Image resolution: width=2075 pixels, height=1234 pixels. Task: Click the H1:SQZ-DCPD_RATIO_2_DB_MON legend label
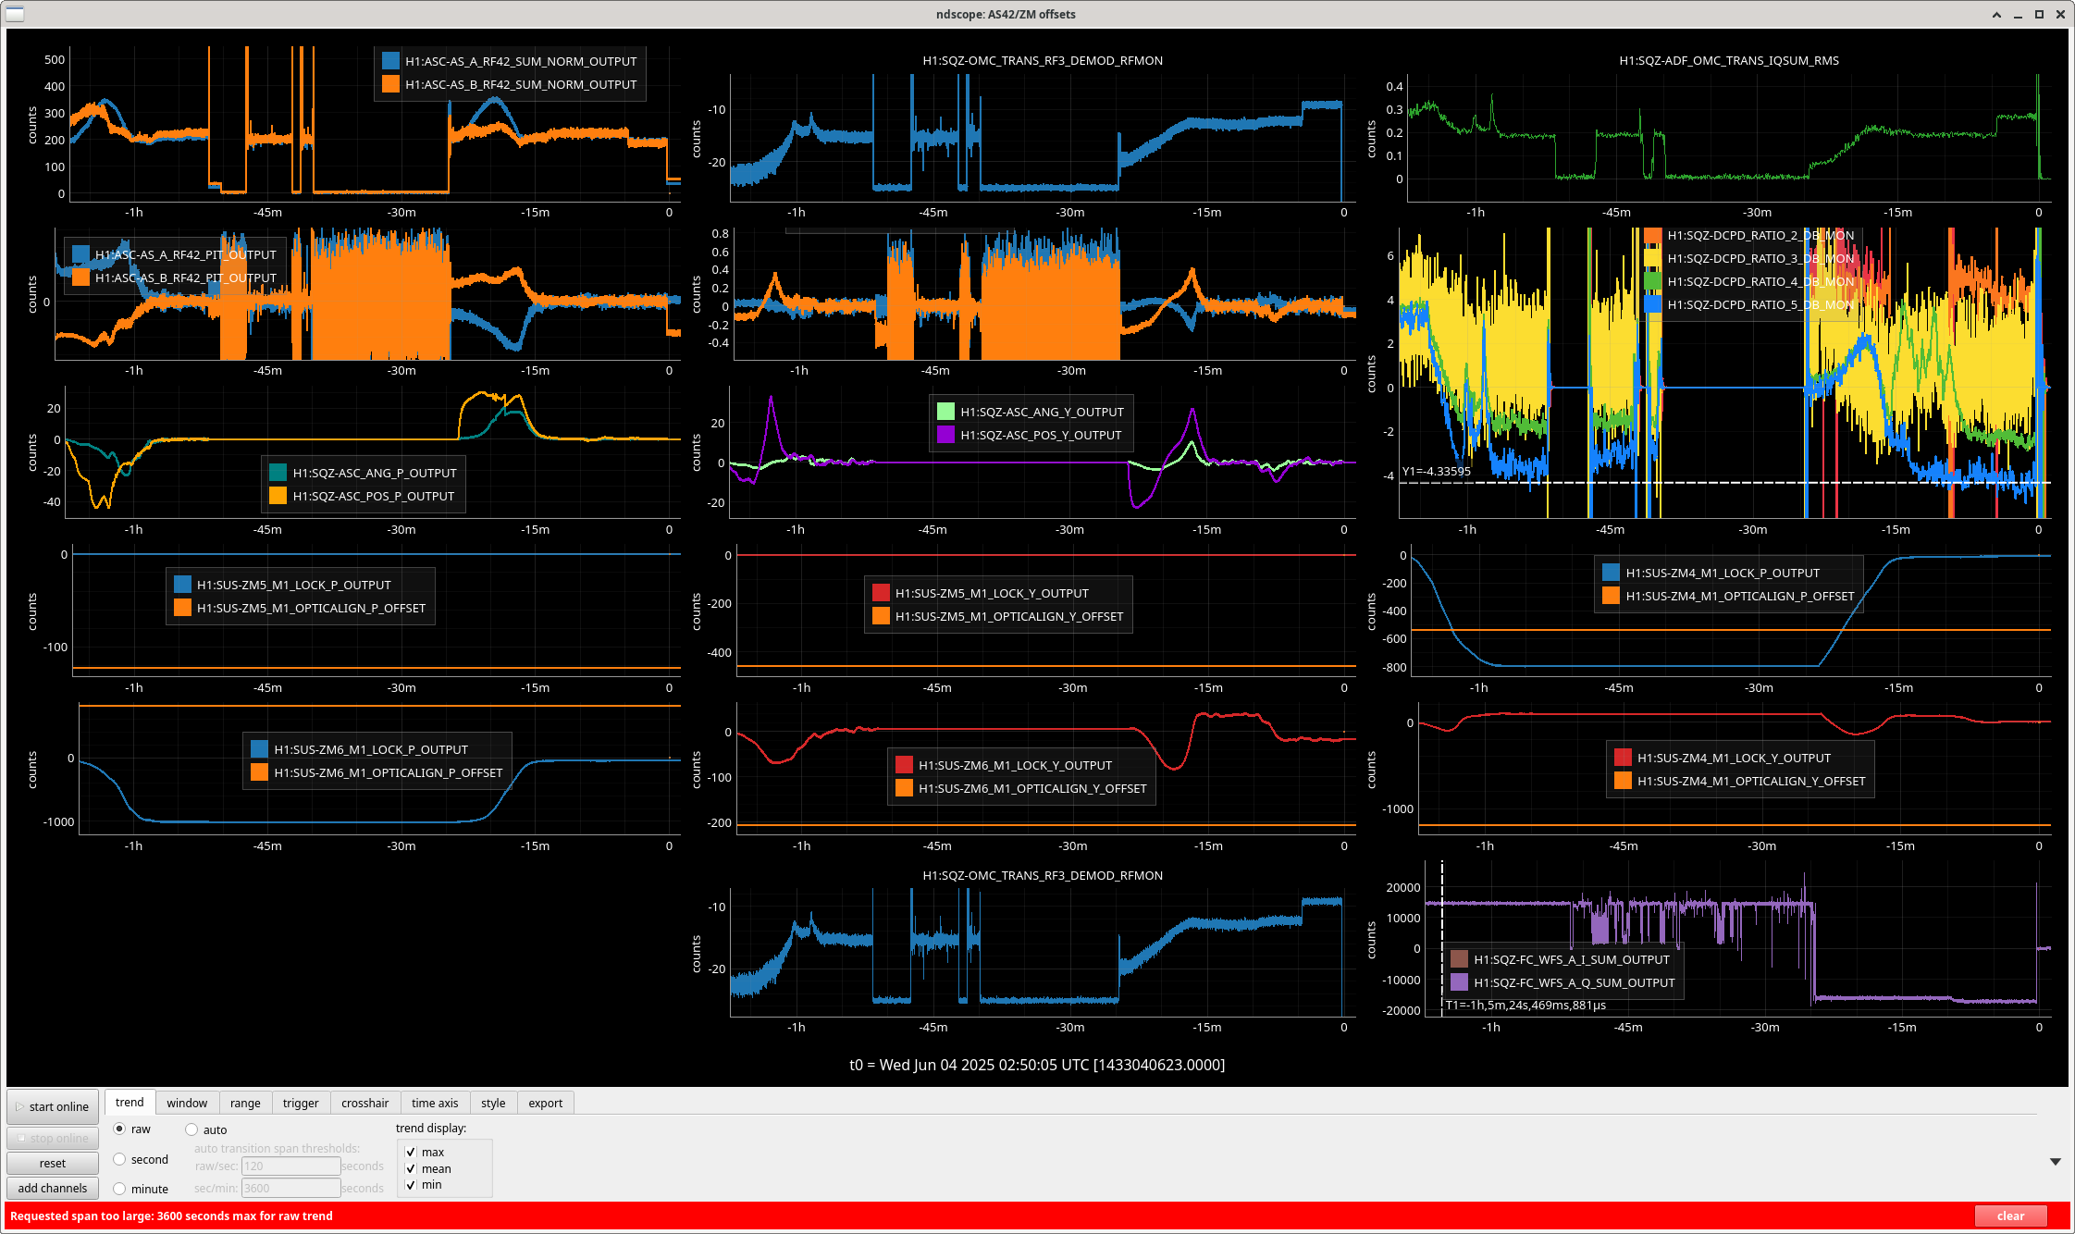(x=1760, y=235)
